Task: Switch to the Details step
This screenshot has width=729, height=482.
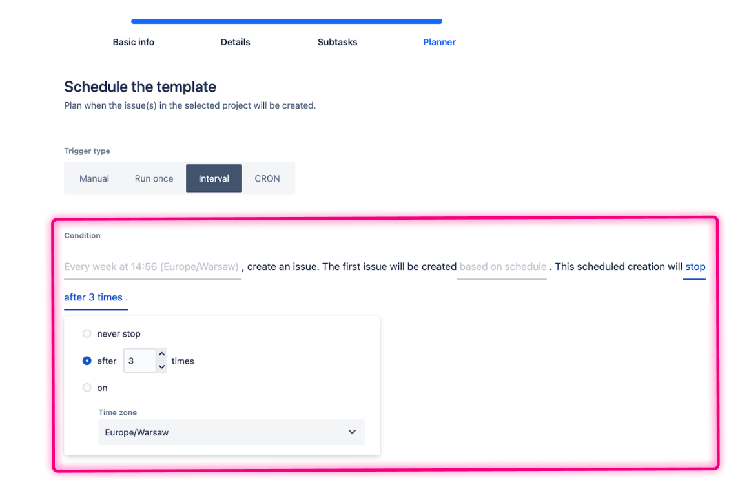Action: [235, 41]
